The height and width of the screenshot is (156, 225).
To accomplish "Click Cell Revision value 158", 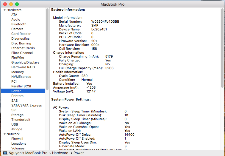I will tap(94, 49).
